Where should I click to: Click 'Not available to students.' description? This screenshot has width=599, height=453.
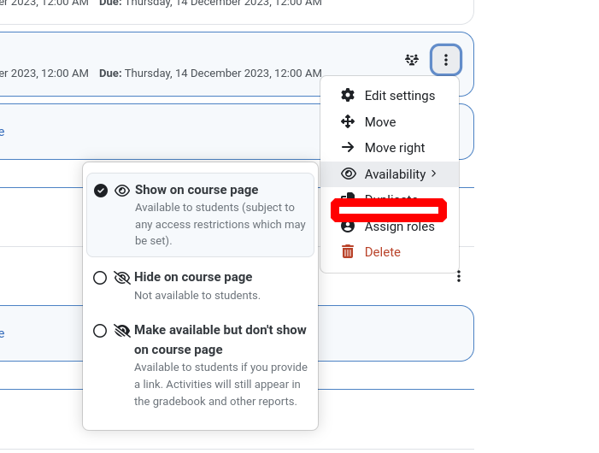tap(197, 295)
